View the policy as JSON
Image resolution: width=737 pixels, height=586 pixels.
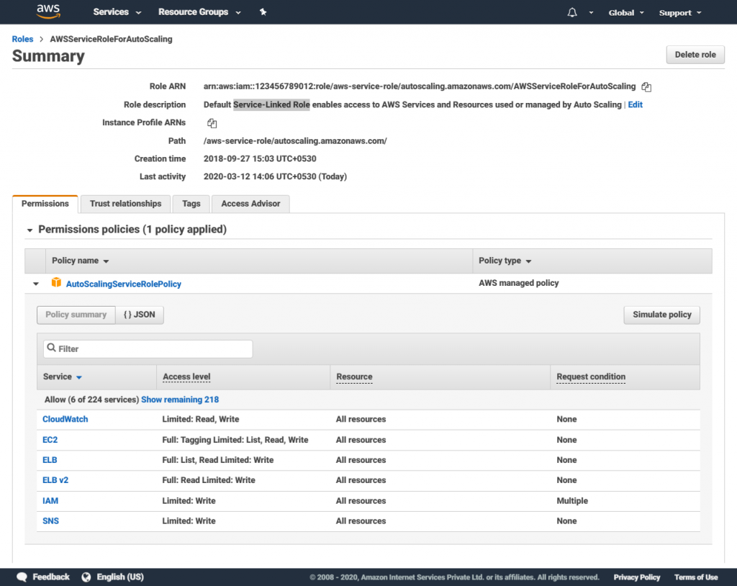[x=139, y=315]
